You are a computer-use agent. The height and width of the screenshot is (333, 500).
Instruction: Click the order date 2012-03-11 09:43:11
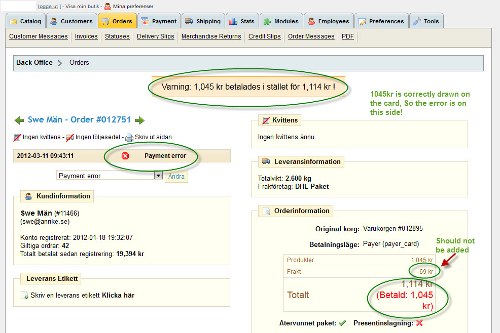[45, 156]
